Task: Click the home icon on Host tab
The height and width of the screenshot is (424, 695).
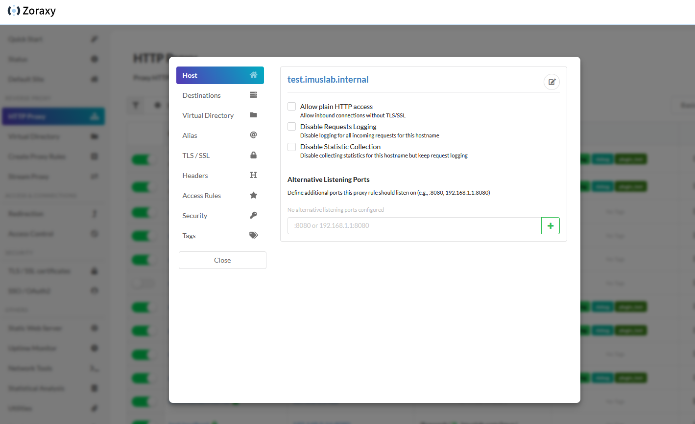Action: tap(253, 75)
